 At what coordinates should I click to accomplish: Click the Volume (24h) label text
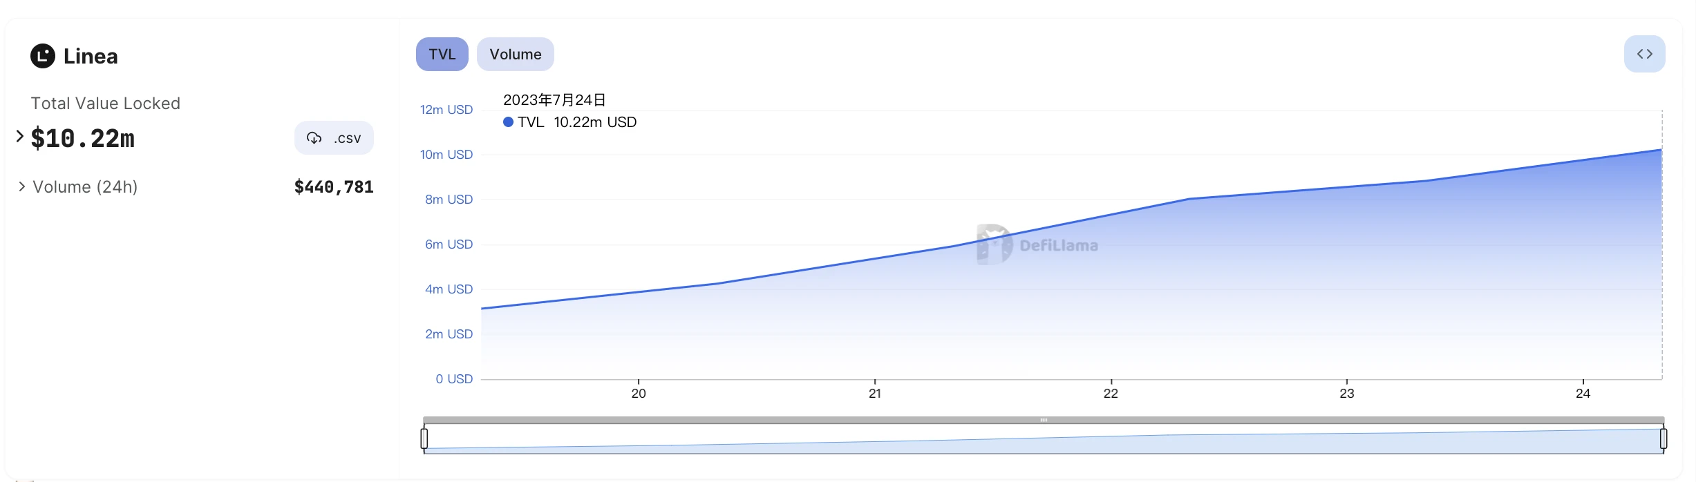[x=85, y=187]
